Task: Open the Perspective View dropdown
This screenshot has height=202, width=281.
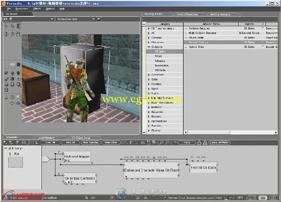Action: [93, 19]
